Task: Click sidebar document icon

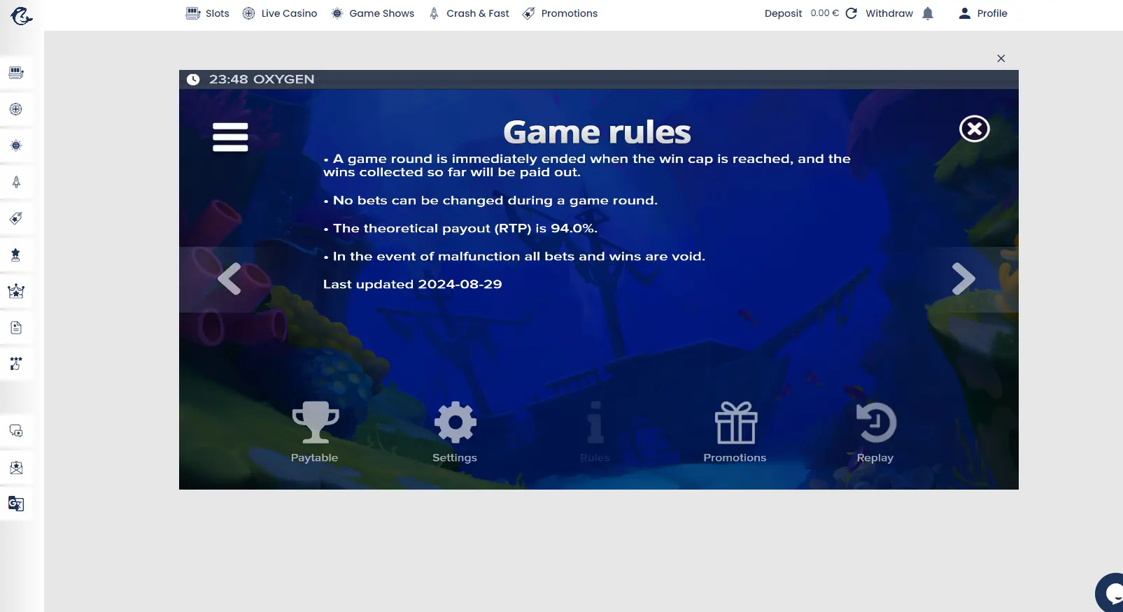Action: [x=16, y=327]
